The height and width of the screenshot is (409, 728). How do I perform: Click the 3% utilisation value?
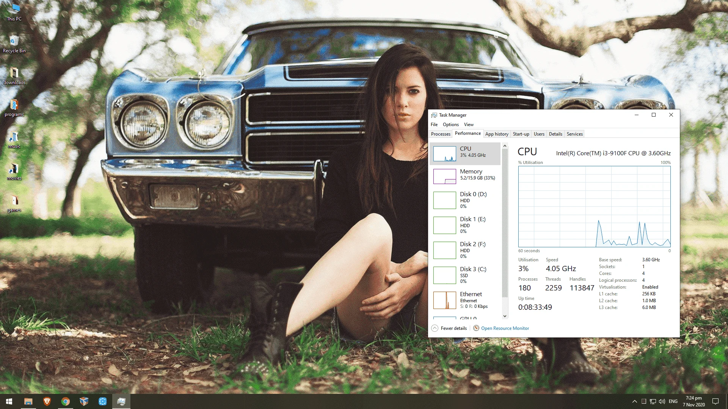pyautogui.click(x=523, y=269)
